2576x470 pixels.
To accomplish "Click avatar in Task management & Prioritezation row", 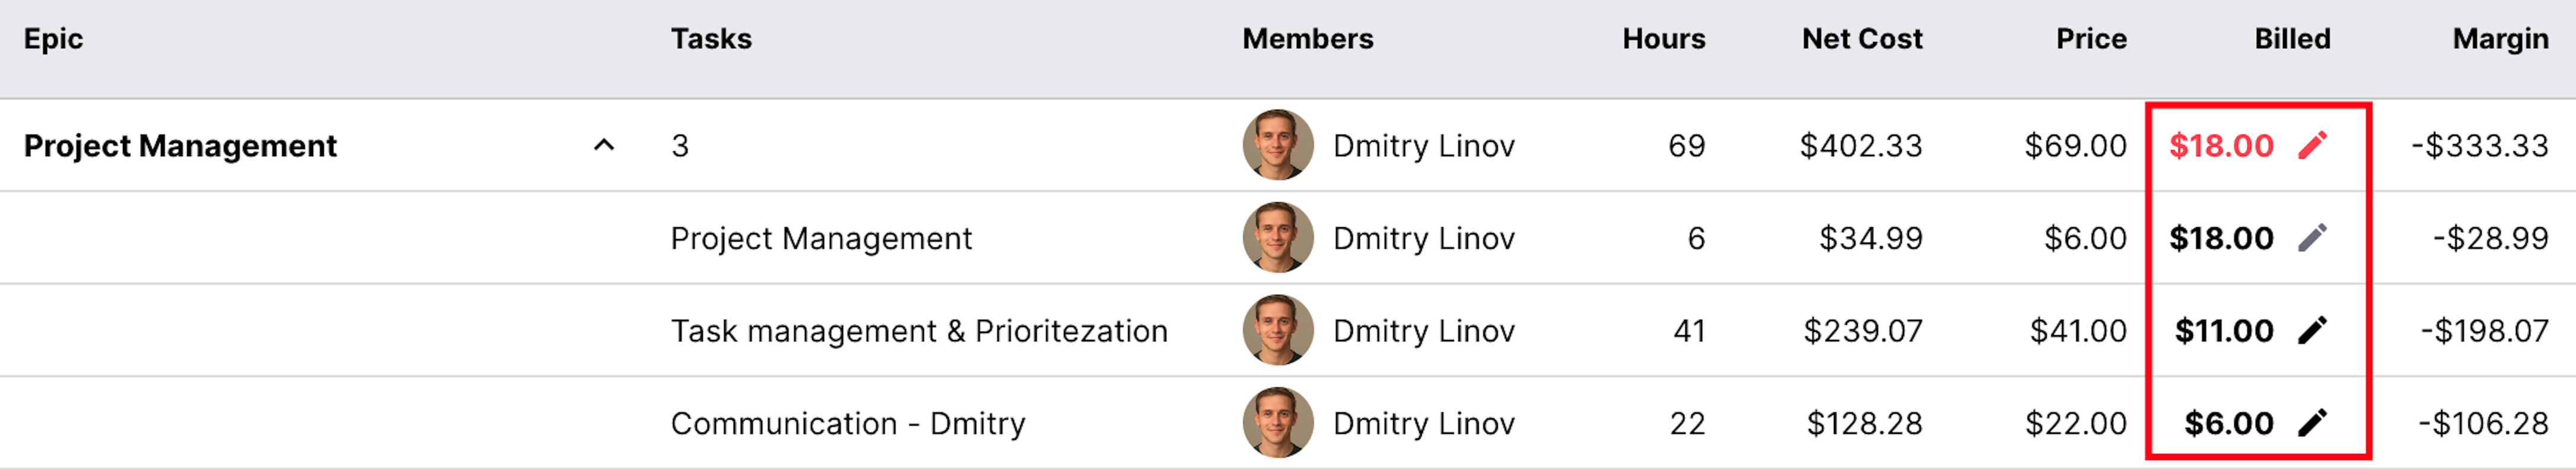I will [x=1277, y=331].
